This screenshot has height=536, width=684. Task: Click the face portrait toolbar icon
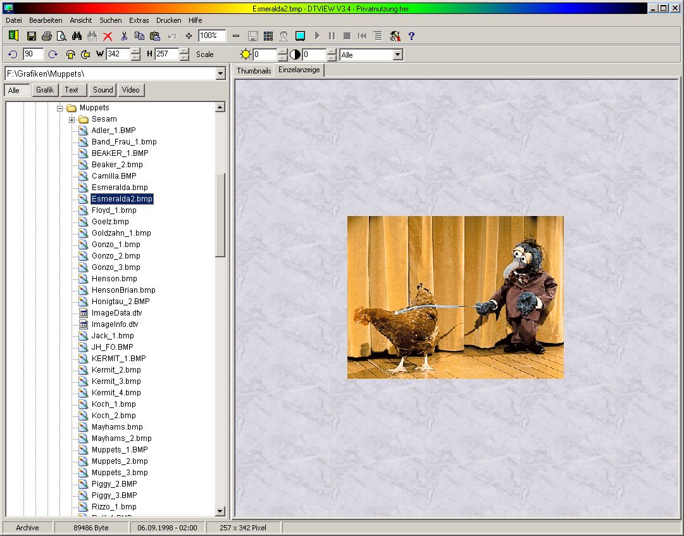pyautogui.click(x=283, y=36)
